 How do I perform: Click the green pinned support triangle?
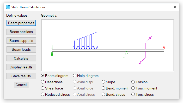coord(126,55)
